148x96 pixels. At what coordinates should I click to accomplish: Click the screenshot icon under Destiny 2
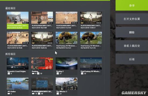pos(58,74)
